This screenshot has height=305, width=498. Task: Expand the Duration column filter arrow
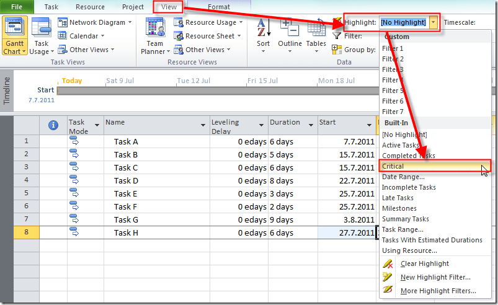point(311,126)
